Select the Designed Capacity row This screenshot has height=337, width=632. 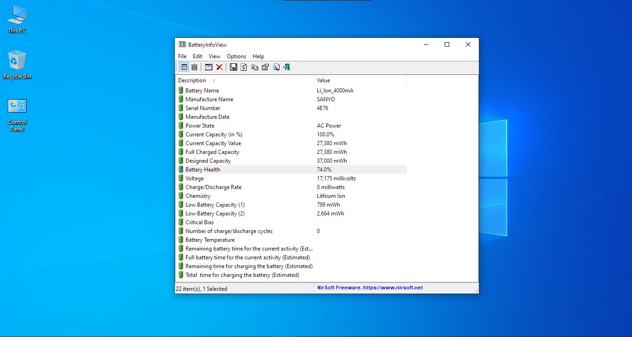[291, 161]
